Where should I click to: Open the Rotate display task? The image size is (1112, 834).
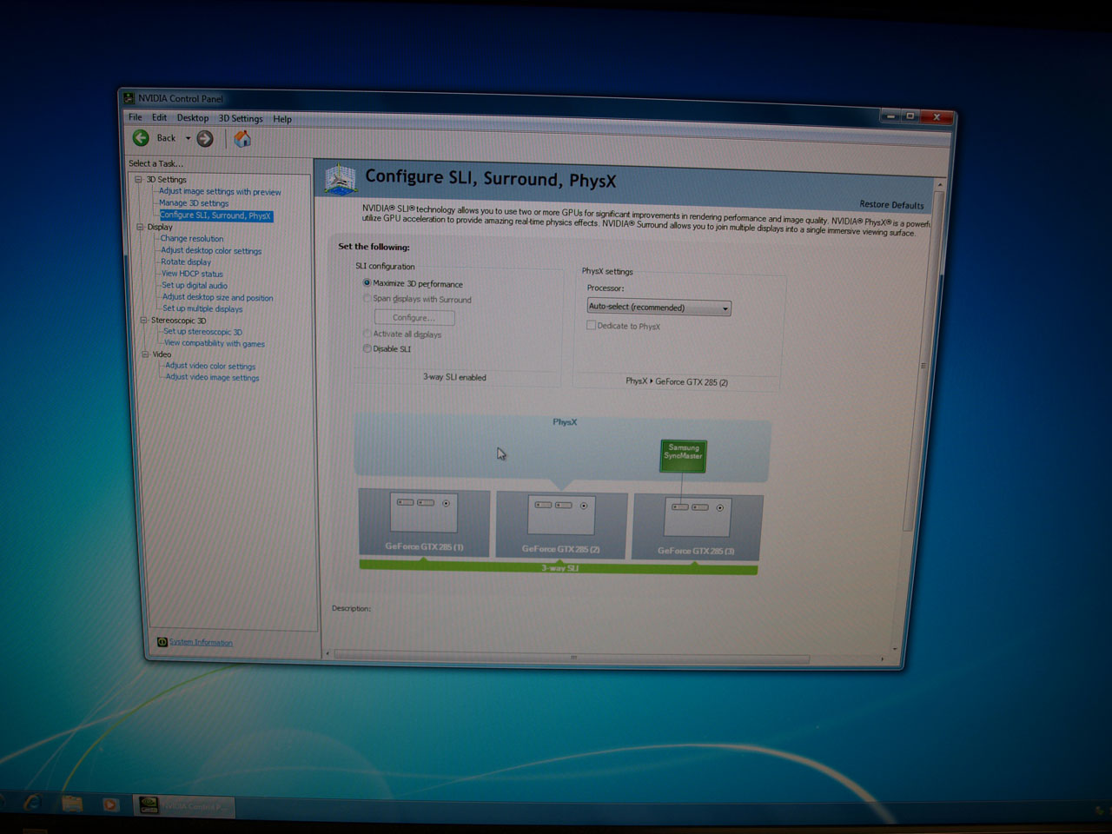click(x=186, y=262)
